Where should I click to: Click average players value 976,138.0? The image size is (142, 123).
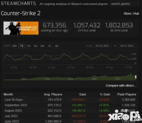(x=55, y=105)
